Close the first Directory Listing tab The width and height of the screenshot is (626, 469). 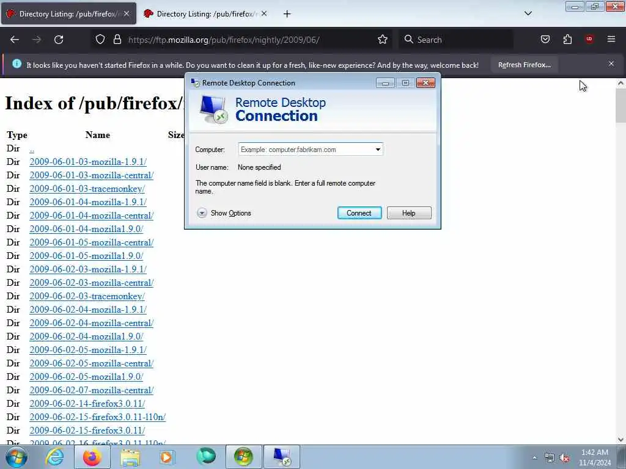127,13
